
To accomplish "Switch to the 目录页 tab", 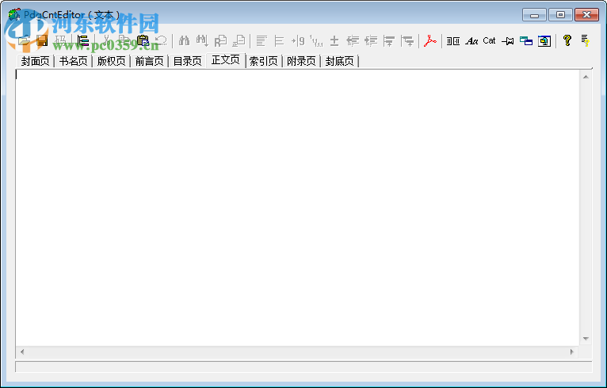I will (x=187, y=61).
